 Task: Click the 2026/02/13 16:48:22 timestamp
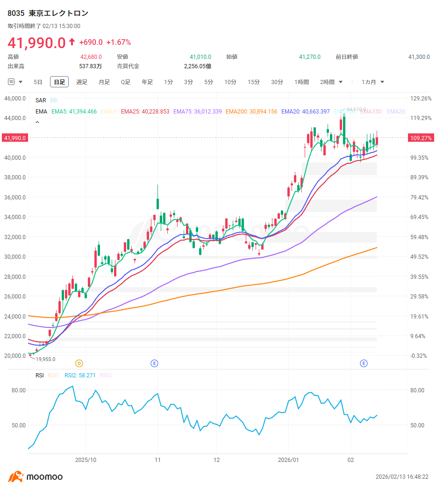click(402, 476)
